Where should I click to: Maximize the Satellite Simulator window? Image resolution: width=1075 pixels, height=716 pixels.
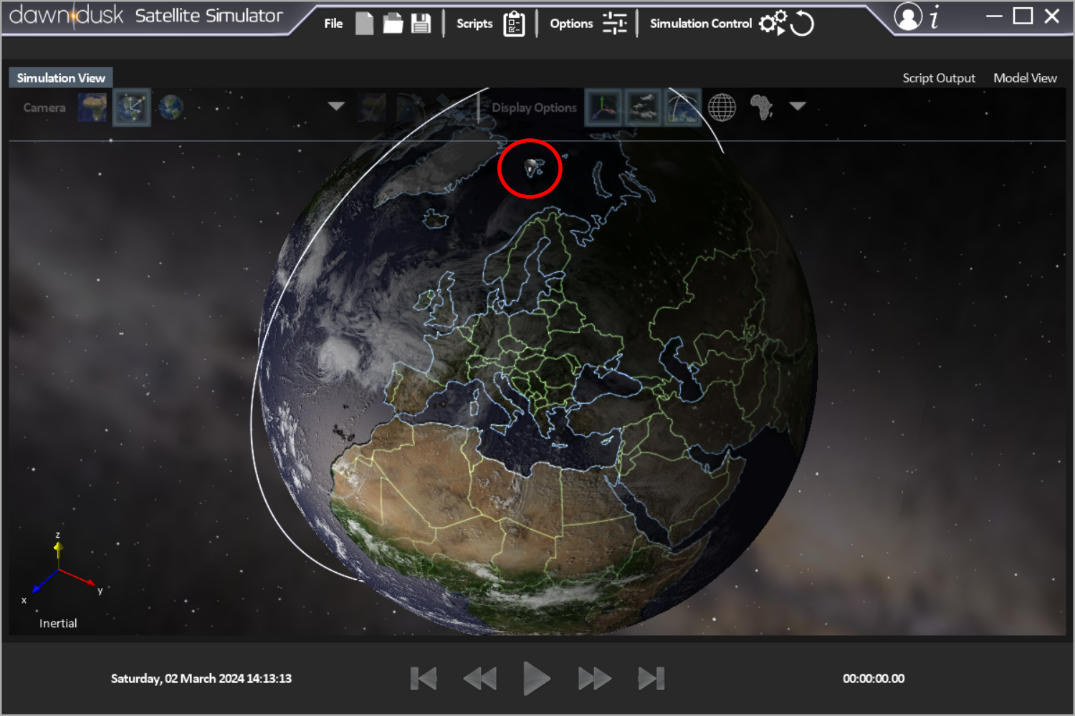pos(1023,16)
